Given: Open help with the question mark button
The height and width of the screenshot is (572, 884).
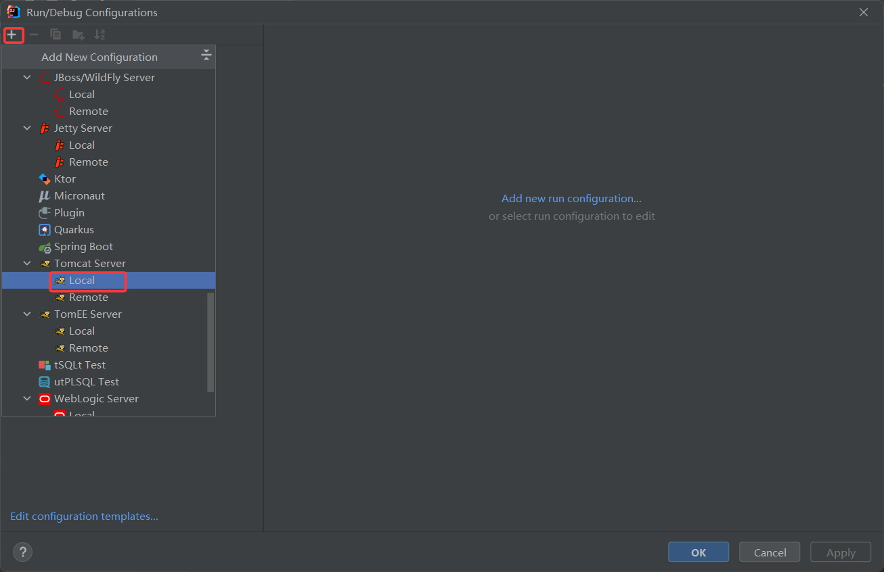Looking at the screenshot, I should (x=22, y=552).
